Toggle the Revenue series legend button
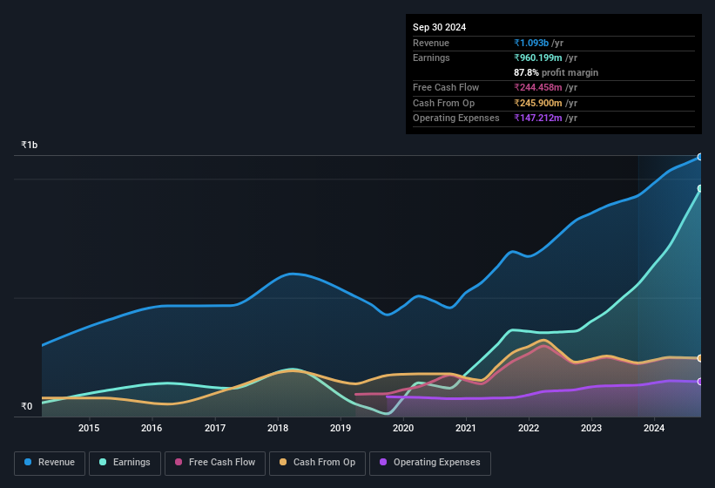715x488 pixels. 50,463
